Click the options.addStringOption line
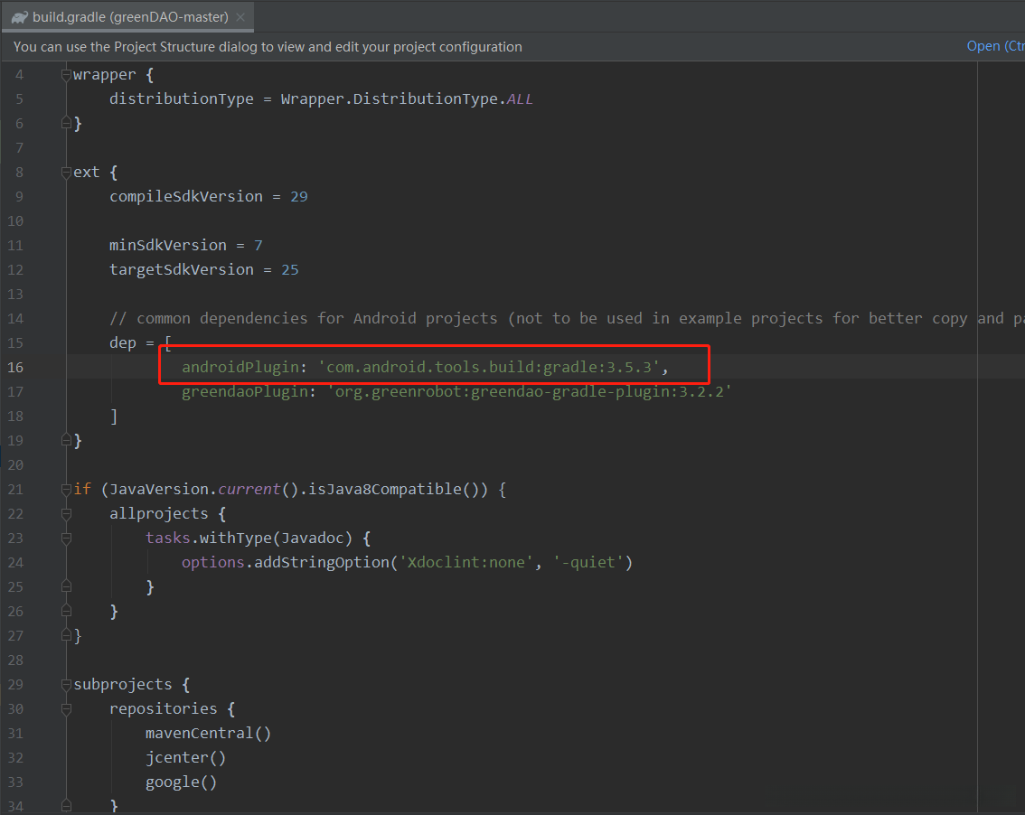The width and height of the screenshot is (1025, 815). (x=407, y=563)
